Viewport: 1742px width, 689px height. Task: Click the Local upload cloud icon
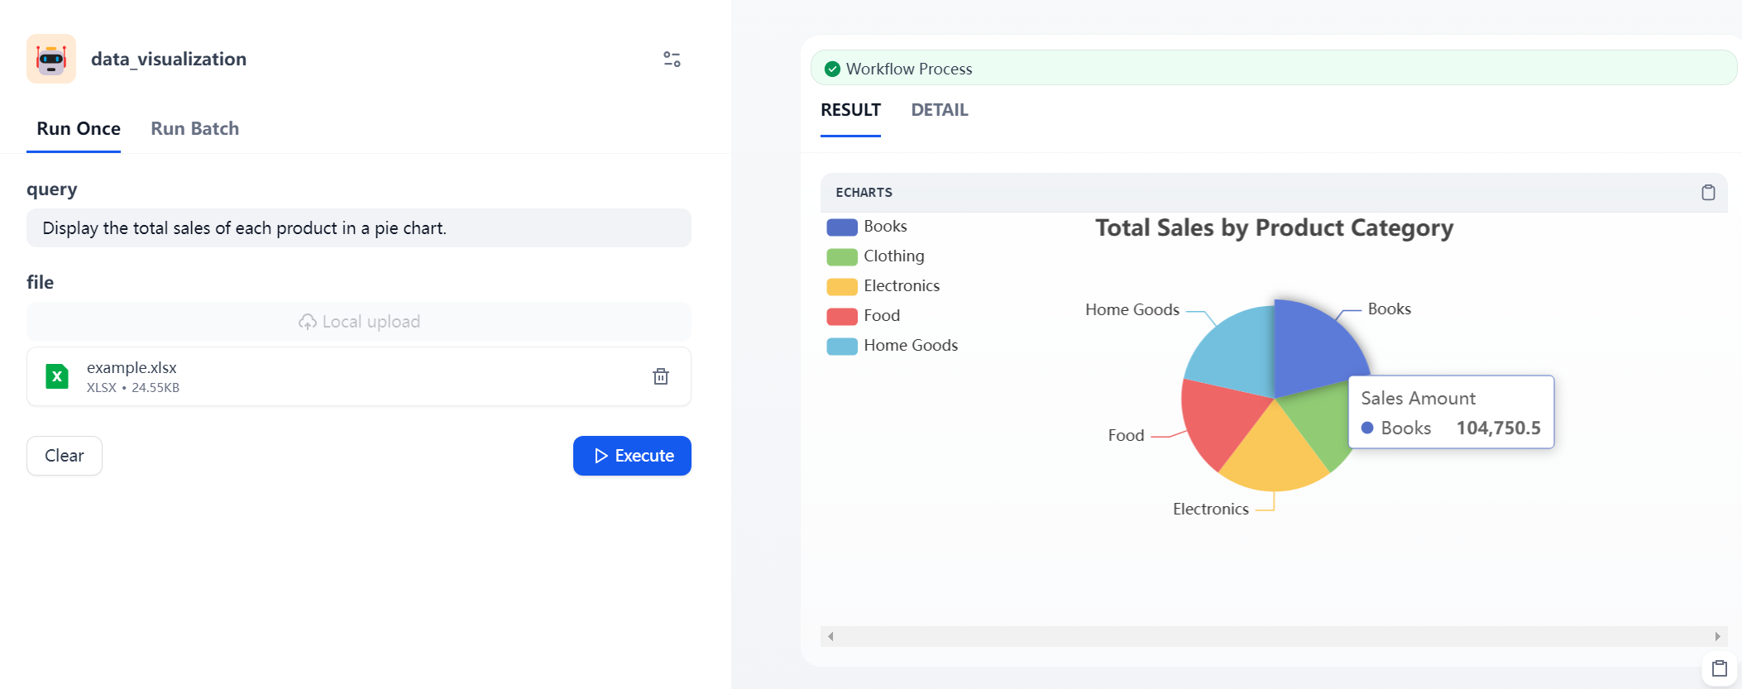click(x=308, y=322)
